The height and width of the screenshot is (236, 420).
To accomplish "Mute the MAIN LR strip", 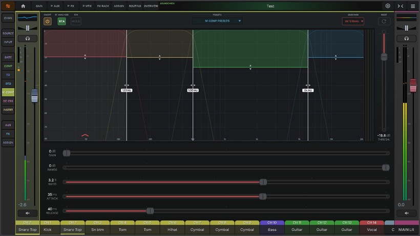I will click(x=406, y=213).
